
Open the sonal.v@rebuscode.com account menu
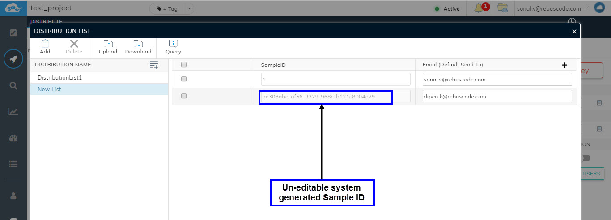552,8
